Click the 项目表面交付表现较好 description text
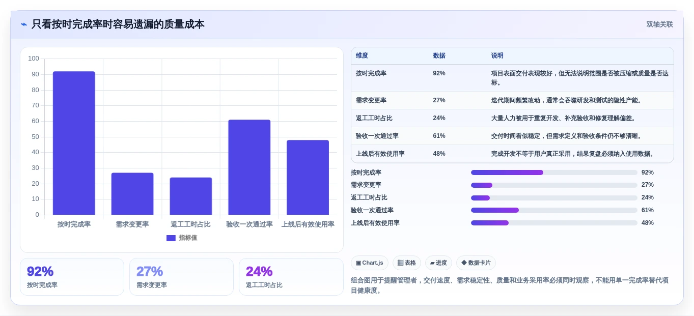The height and width of the screenshot is (316, 694). pos(580,78)
